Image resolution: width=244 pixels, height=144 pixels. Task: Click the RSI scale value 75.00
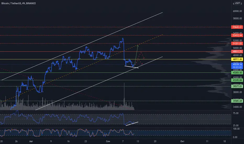pyautogui.click(x=236, y=113)
